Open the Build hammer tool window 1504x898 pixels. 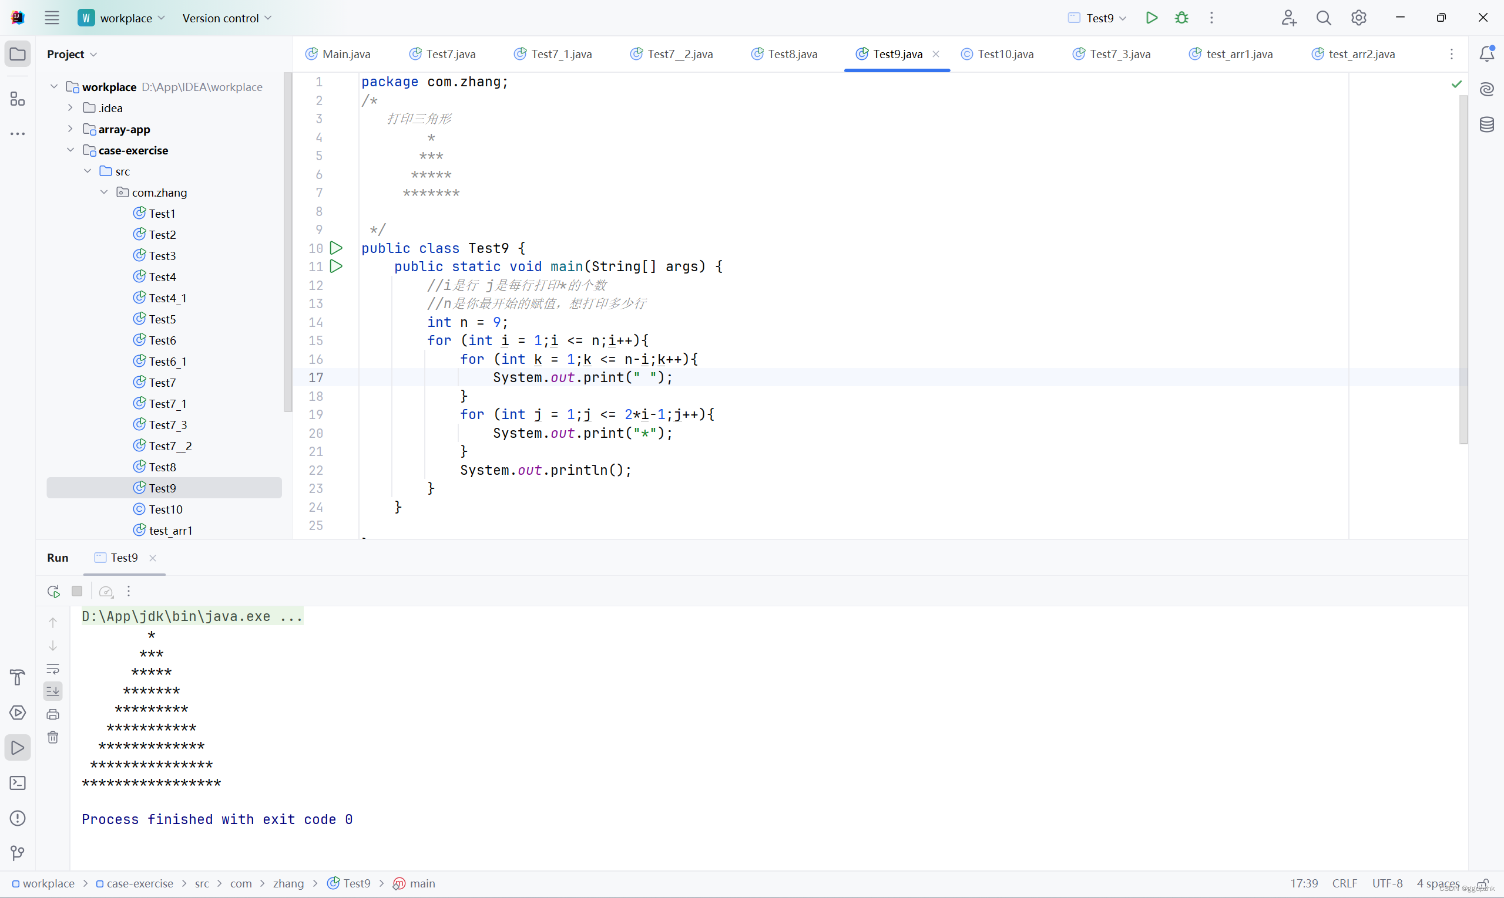[18, 677]
